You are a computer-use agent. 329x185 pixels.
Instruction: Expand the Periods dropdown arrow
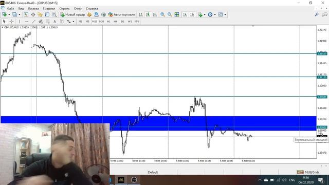(x=215, y=15)
